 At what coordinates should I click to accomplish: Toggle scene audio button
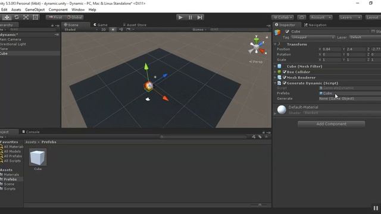click(121, 30)
